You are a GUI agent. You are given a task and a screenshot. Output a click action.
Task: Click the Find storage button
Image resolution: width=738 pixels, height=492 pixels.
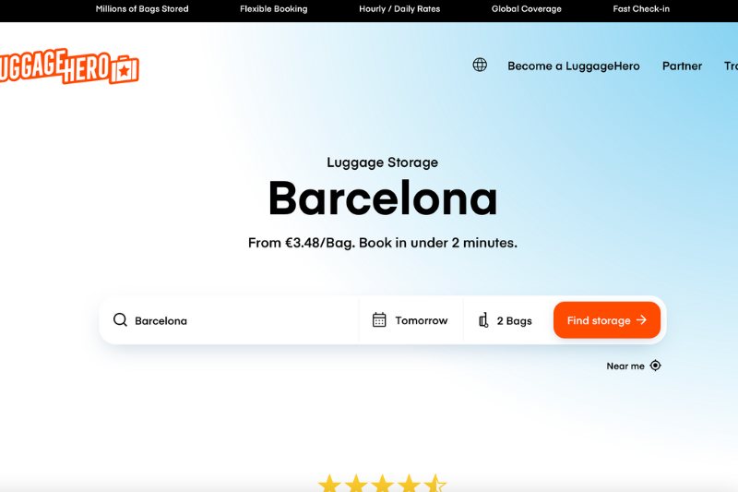(x=607, y=320)
